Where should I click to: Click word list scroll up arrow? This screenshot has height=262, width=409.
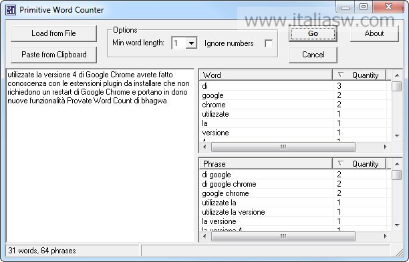(397, 75)
